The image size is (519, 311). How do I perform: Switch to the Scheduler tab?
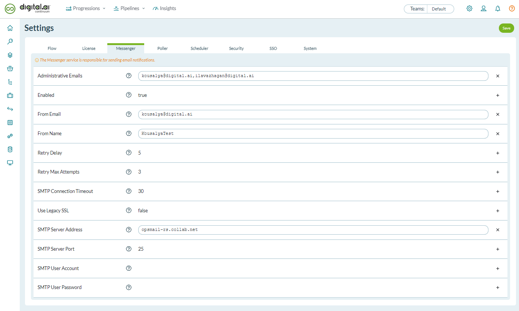199,48
